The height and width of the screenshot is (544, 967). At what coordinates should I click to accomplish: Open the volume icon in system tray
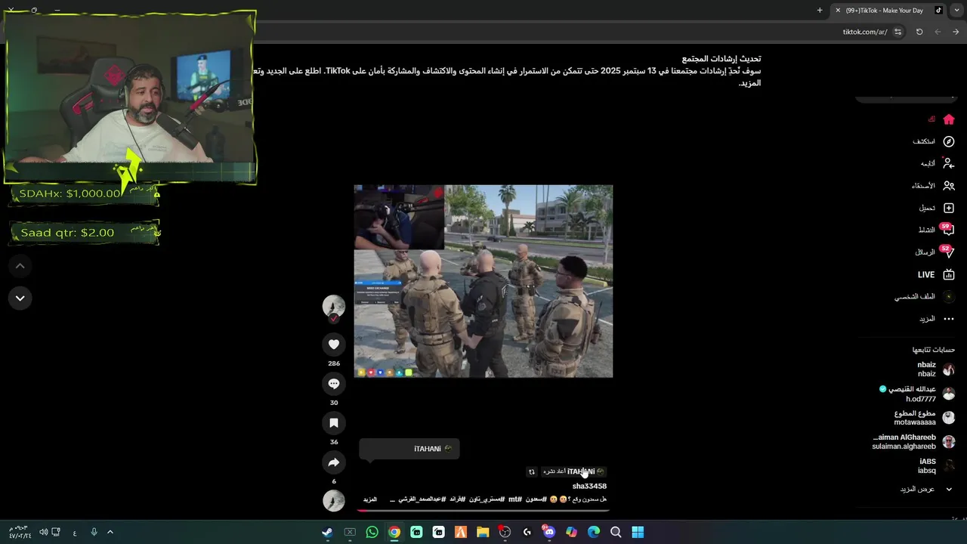pyautogui.click(x=43, y=532)
